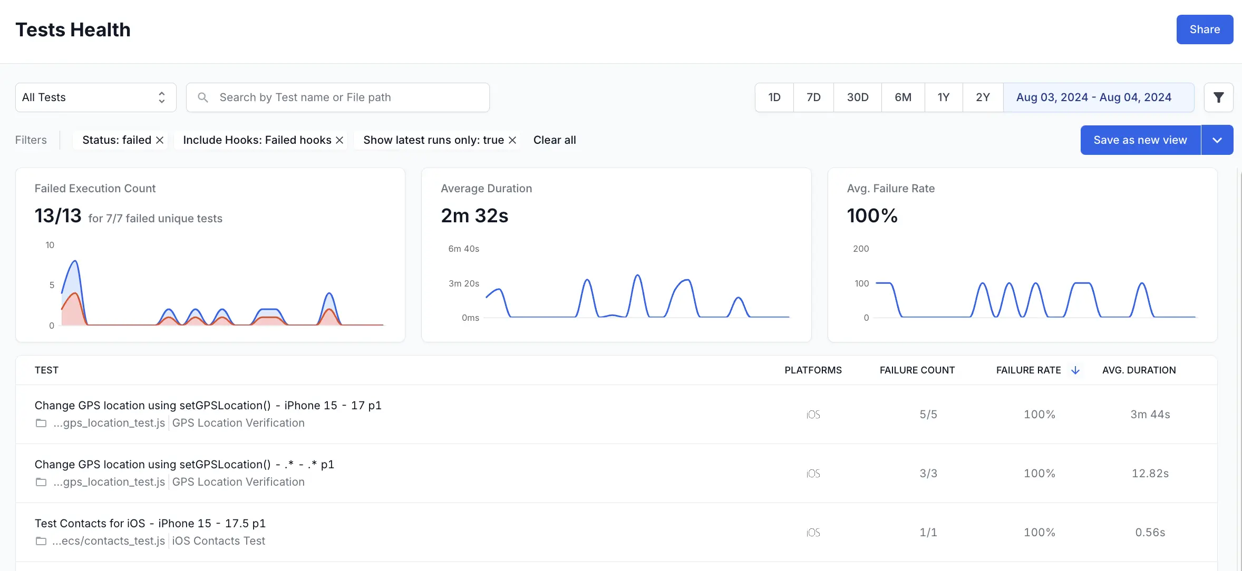Click Clear all filters link
1242x571 pixels.
[554, 140]
